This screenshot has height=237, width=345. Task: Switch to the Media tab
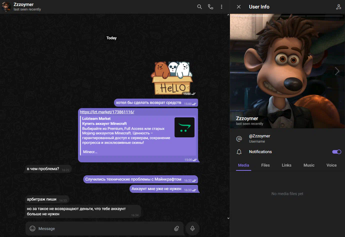click(243, 165)
